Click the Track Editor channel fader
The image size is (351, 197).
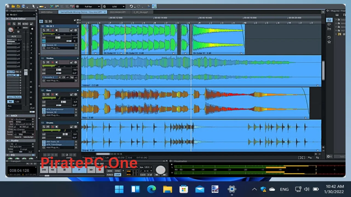point(26,72)
